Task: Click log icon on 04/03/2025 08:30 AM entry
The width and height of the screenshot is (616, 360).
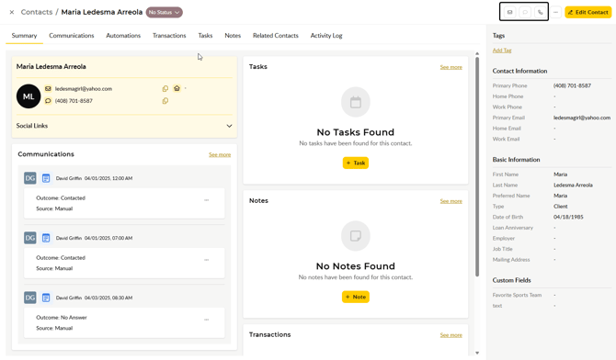Action: click(46, 298)
